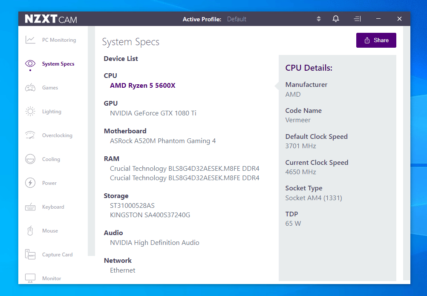Viewport: 427px width, 296px height.
Task: Open Capture Card section label
Action: click(58, 255)
